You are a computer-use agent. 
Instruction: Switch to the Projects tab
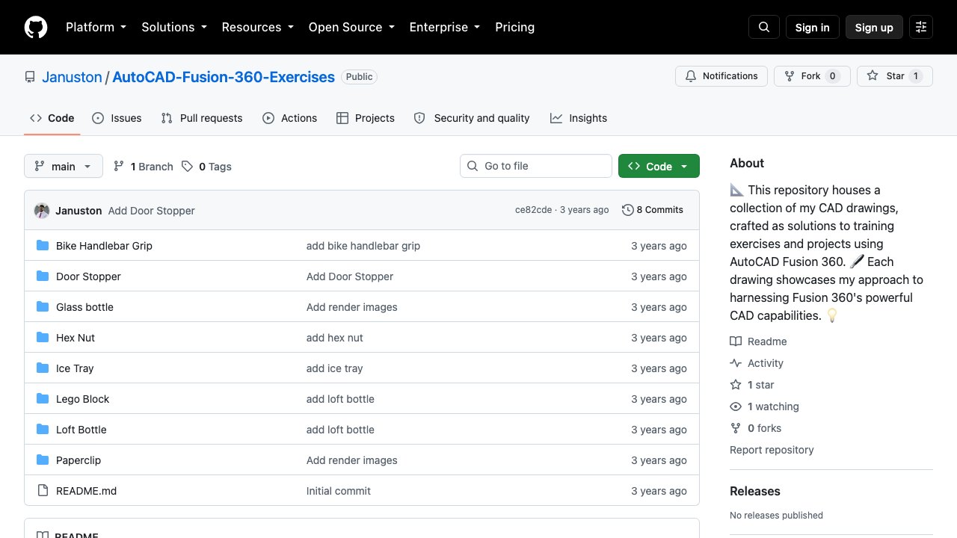366,118
